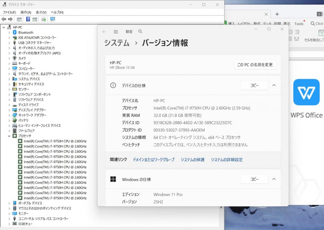Open the hamburger navigation menu in Settings
This screenshot has height=230, width=324.
[116, 32]
